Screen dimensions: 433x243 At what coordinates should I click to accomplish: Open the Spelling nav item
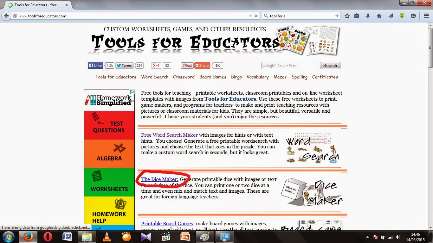[300, 77]
